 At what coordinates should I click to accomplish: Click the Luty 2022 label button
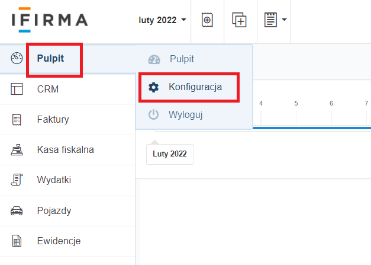pyautogui.click(x=170, y=154)
